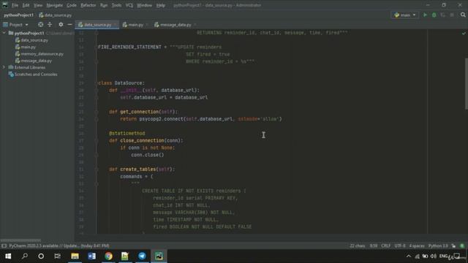
Task: Open Windows search in taskbar
Action: coord(25,256)
